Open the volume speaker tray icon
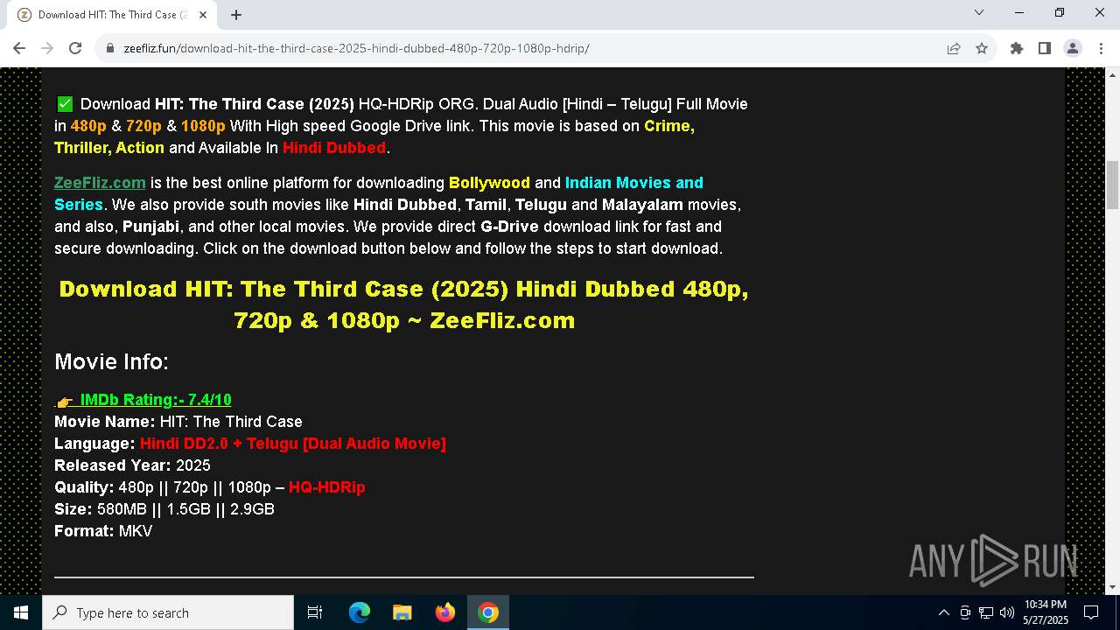1120x630 pixels. tap(1007, 612)
